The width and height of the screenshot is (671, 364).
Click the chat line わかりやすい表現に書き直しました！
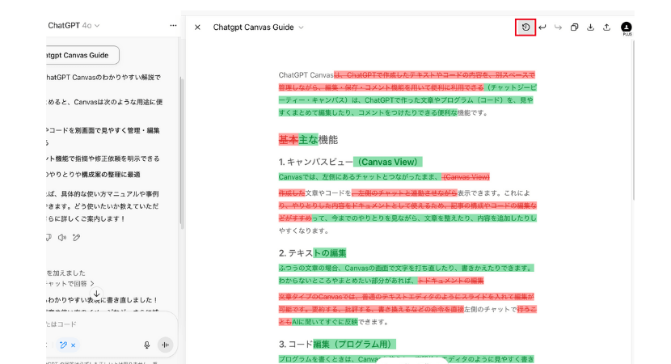point(103,300)
